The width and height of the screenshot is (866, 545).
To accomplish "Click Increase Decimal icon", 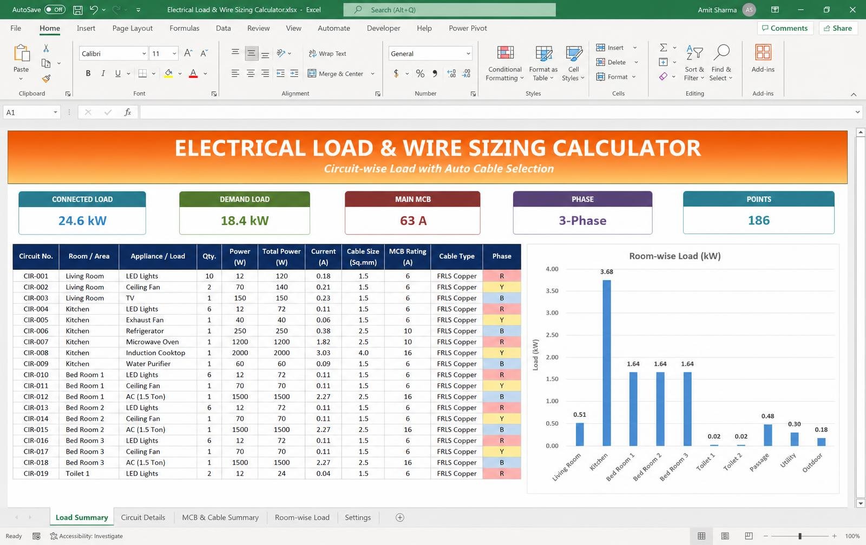I will click(451, 74).
